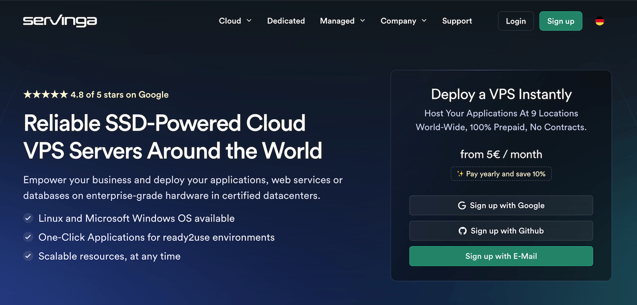
Task: Click the Github icon on the Github sign-up button
Action: point(462,230)
